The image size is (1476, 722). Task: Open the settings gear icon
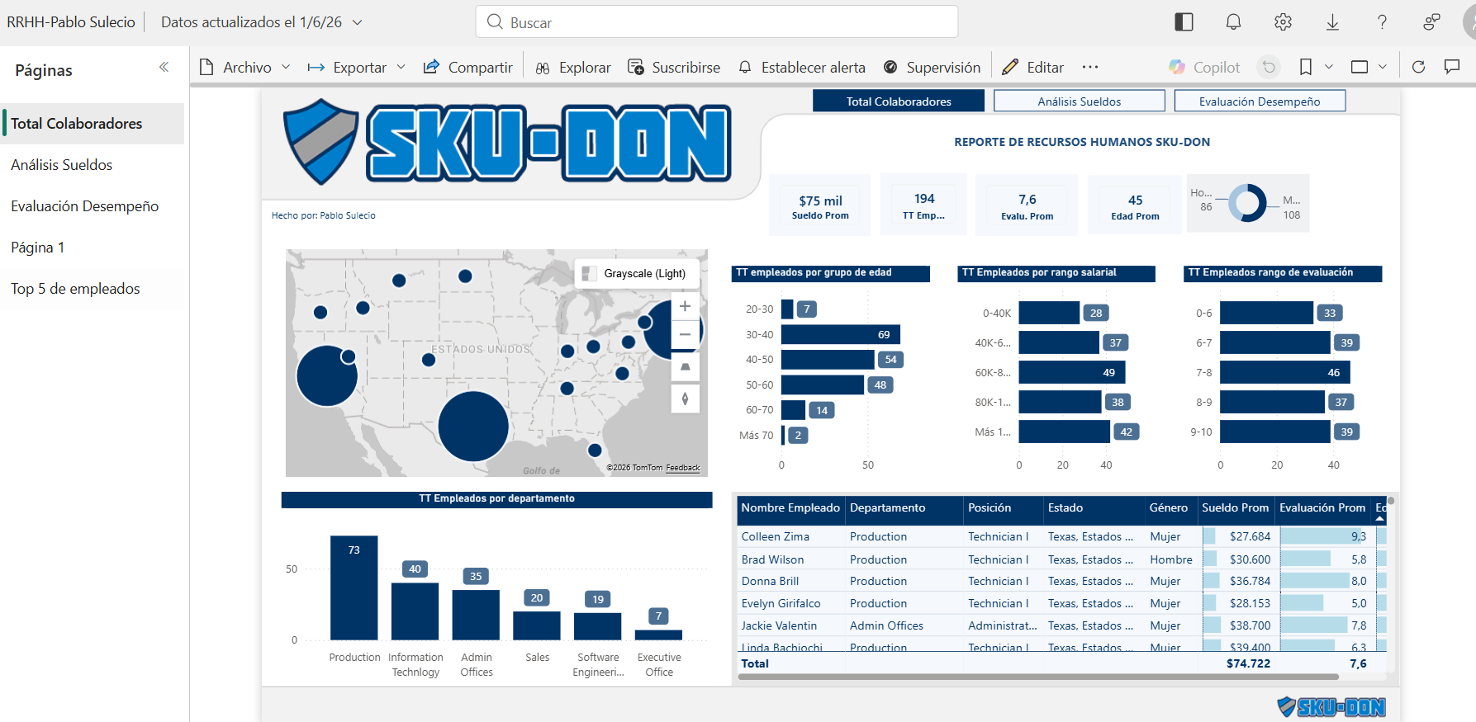click(x=1283, y=22)
